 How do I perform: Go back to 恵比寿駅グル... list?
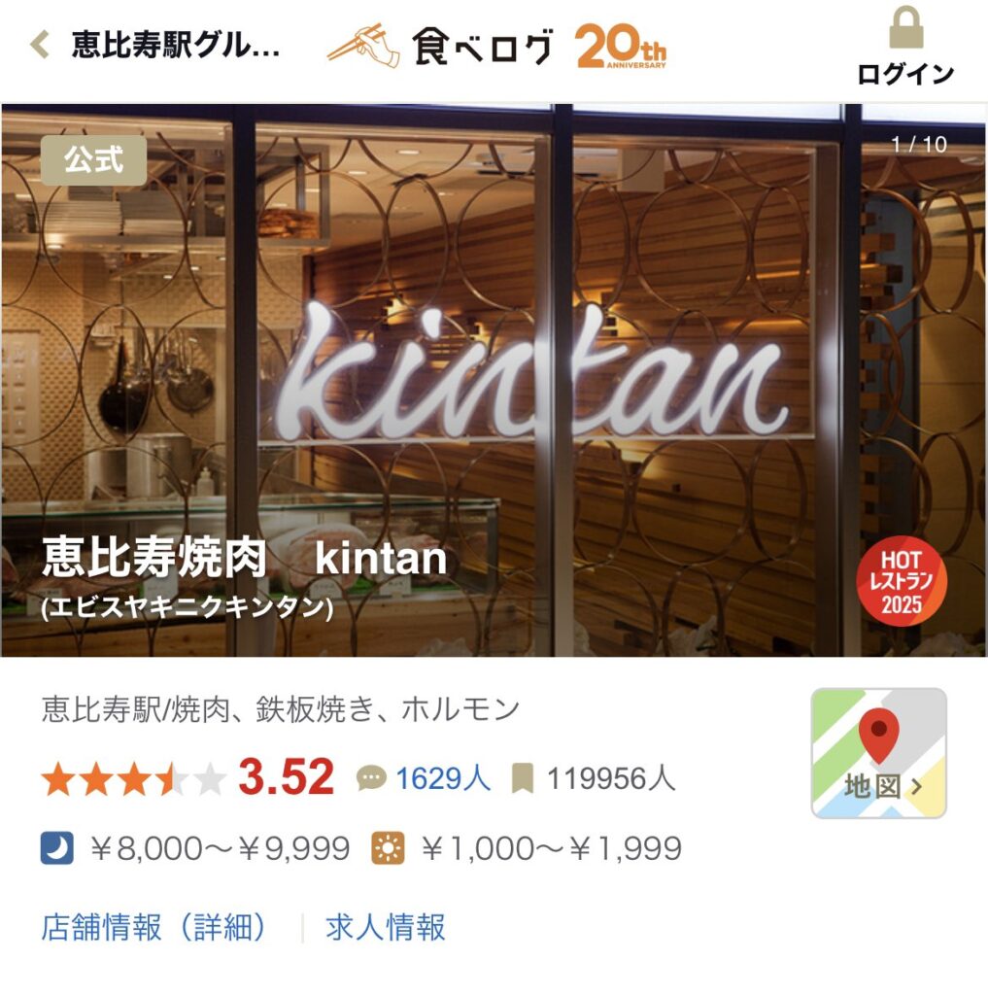click(x=176, y=45)
